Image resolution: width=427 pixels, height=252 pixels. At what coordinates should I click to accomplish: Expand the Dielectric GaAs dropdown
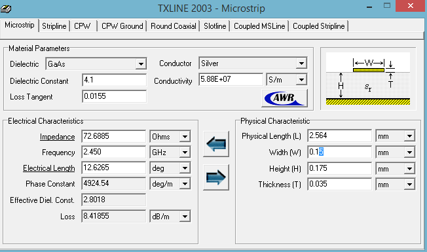[x=141, y=64]
